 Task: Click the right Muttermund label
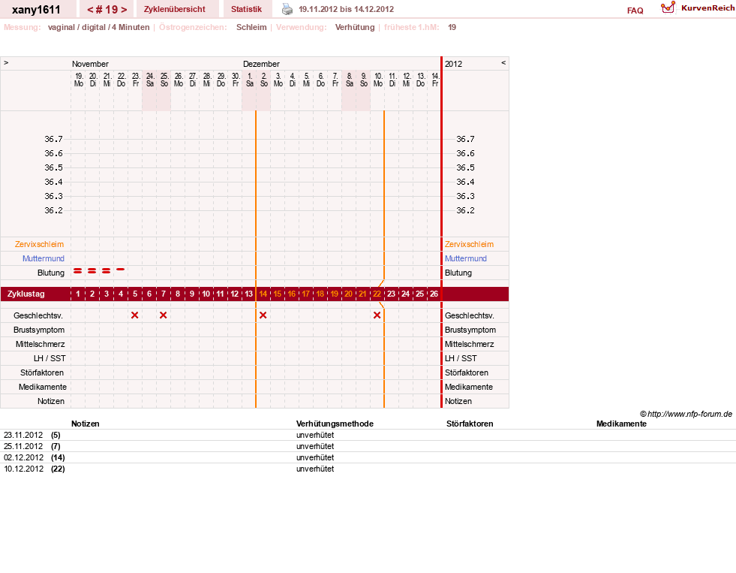click(466, 258)
